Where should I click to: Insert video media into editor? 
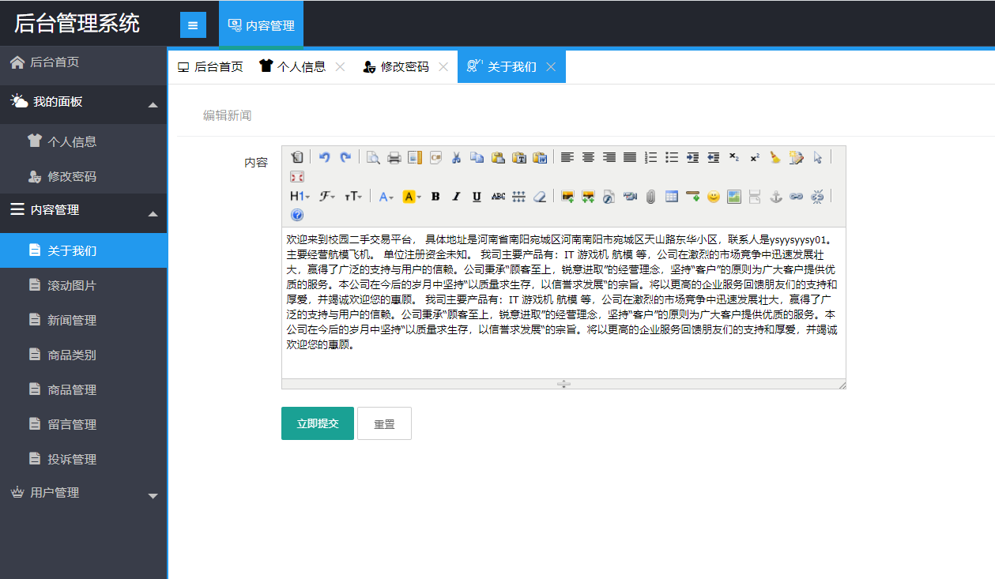tap(630, 197)
